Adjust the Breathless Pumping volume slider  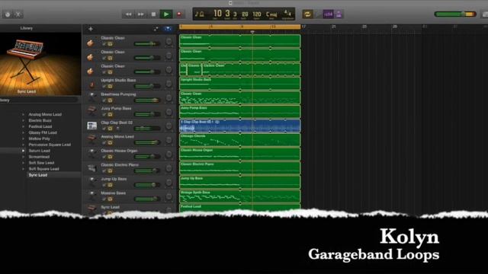[147, 100]
